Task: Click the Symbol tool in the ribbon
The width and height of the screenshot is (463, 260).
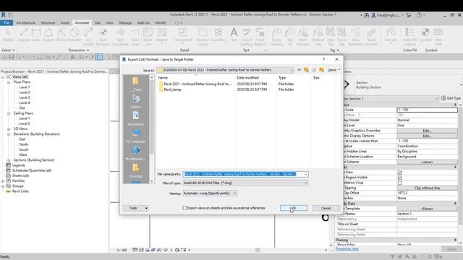Action: tap(425, 35)
